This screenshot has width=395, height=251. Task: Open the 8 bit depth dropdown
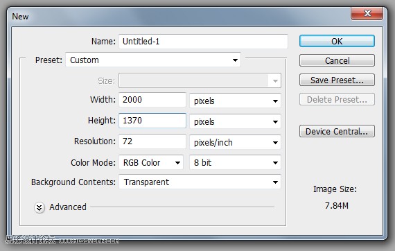[236, 162]
